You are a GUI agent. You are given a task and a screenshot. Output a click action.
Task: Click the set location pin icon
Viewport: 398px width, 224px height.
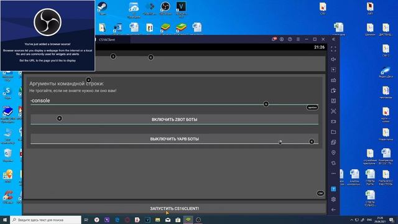click(333, 152)
